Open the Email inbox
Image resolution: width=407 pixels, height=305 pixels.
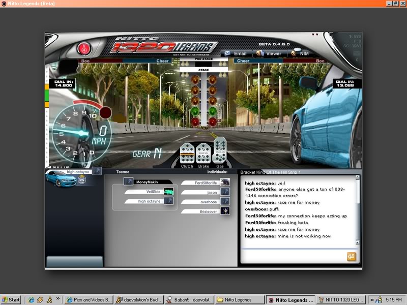pyautogui.click(x=236, y=53)
